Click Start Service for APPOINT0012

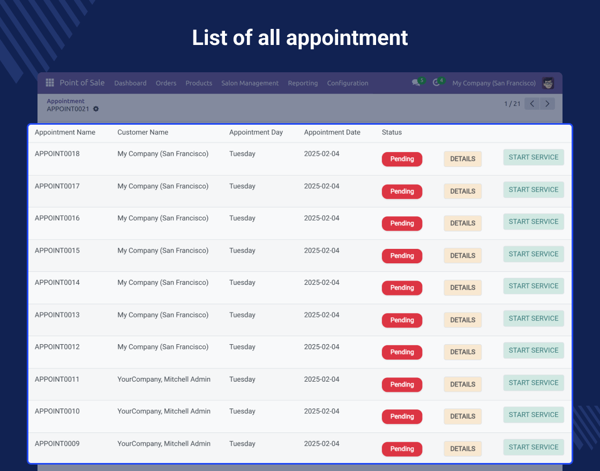coord(534,350)
